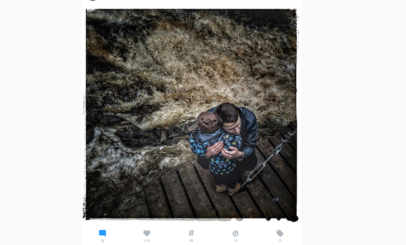Click the 1.7k likes count

[x=147, y=241]
